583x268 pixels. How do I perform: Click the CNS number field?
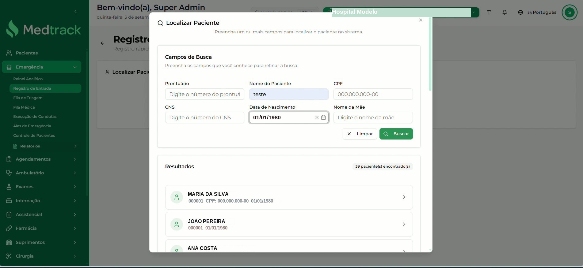[x=205, y=117]
